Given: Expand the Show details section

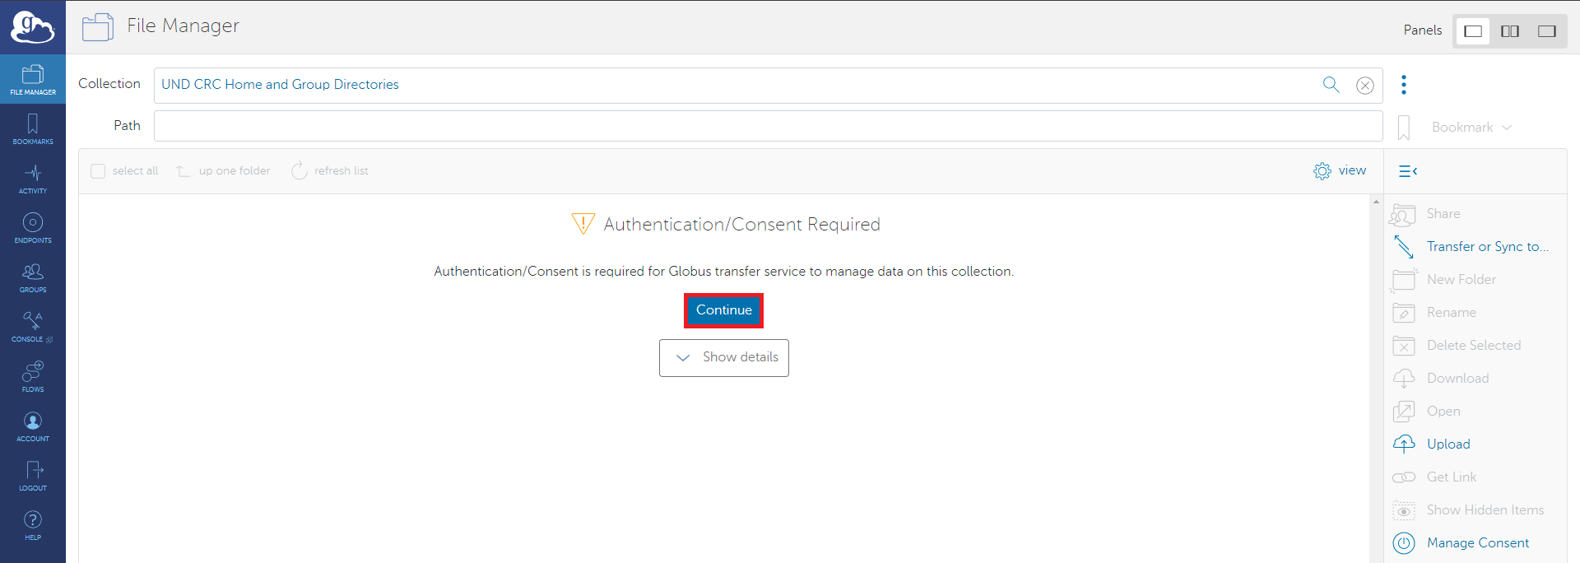Looking at the screenshot, I should coord(724,358).
